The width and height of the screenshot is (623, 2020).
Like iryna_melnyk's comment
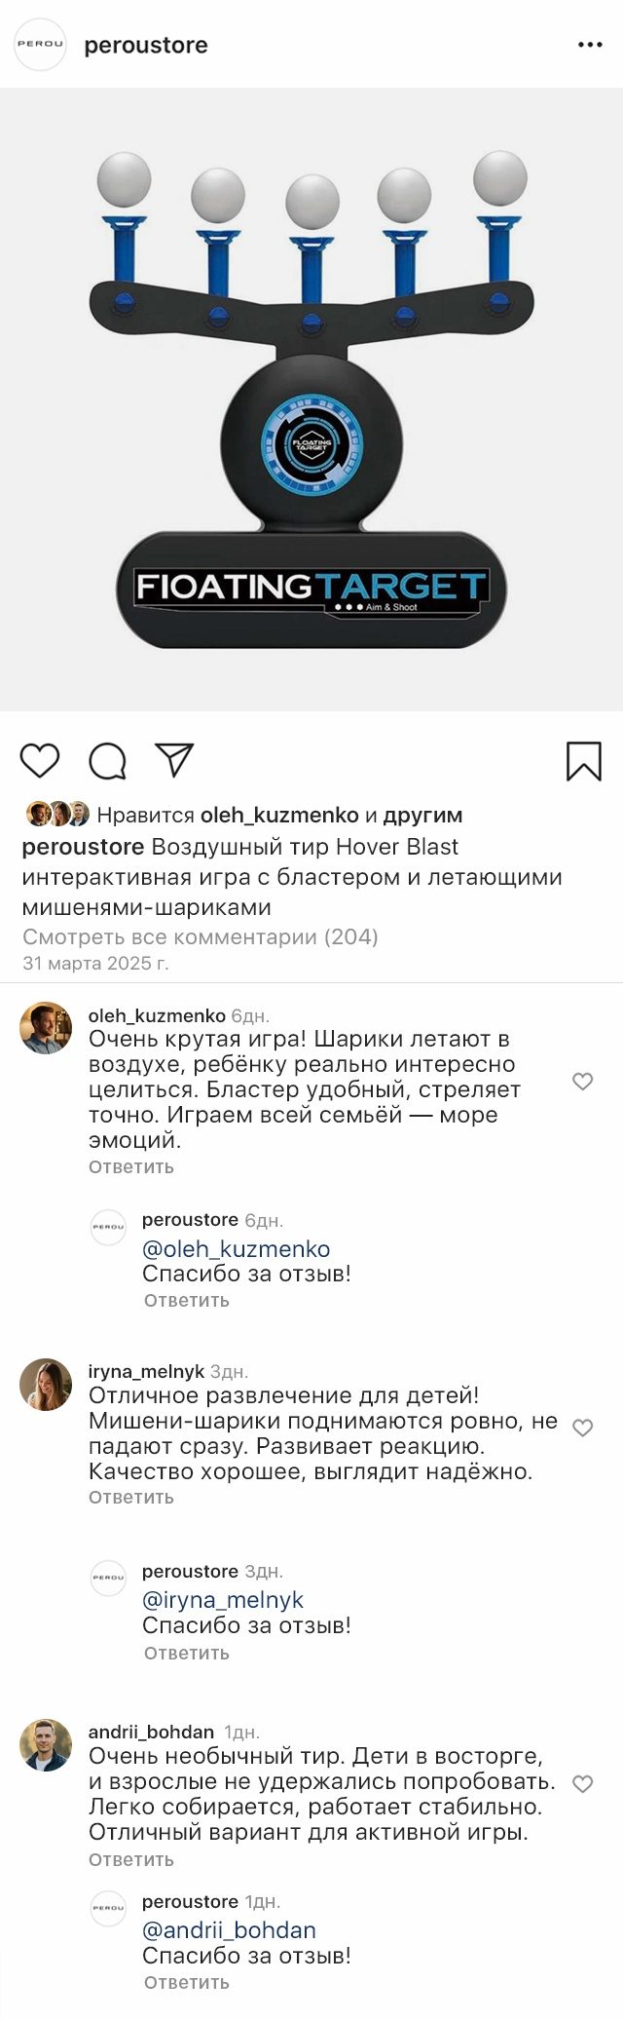(582, 1429)
